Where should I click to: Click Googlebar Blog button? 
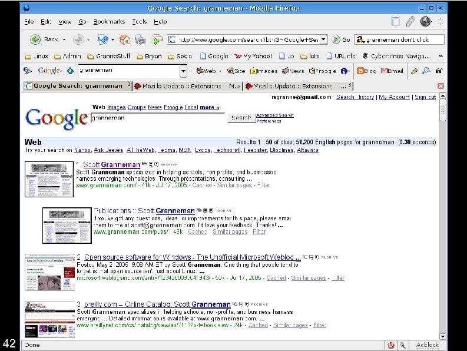point(366,71)
